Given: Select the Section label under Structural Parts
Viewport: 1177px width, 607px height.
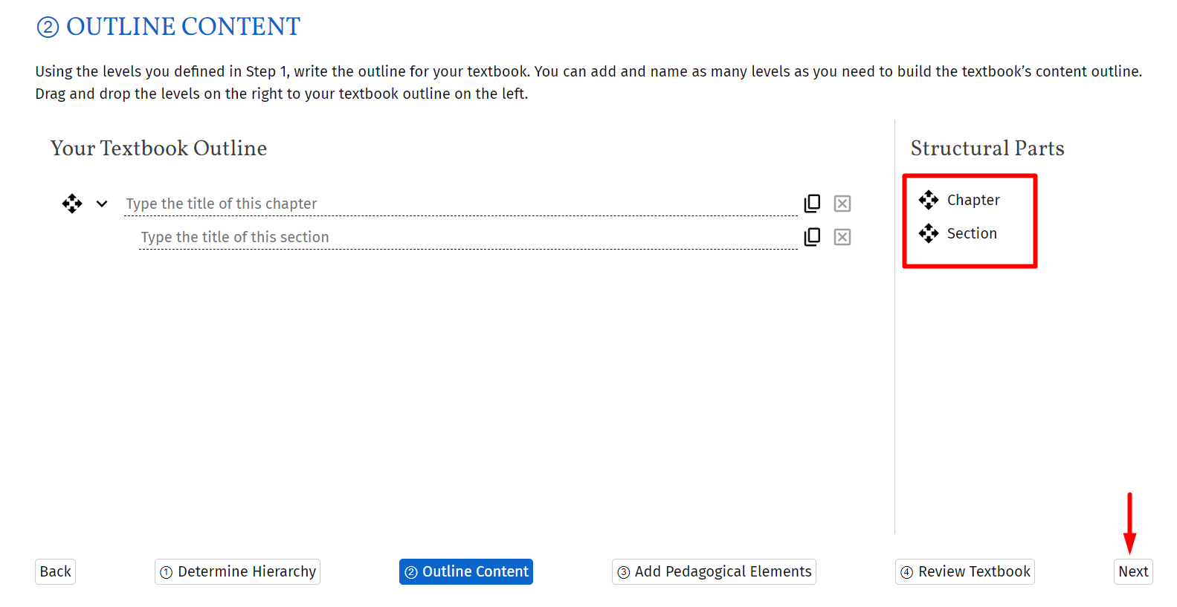Looking at the screenshot, I should 971,233.
